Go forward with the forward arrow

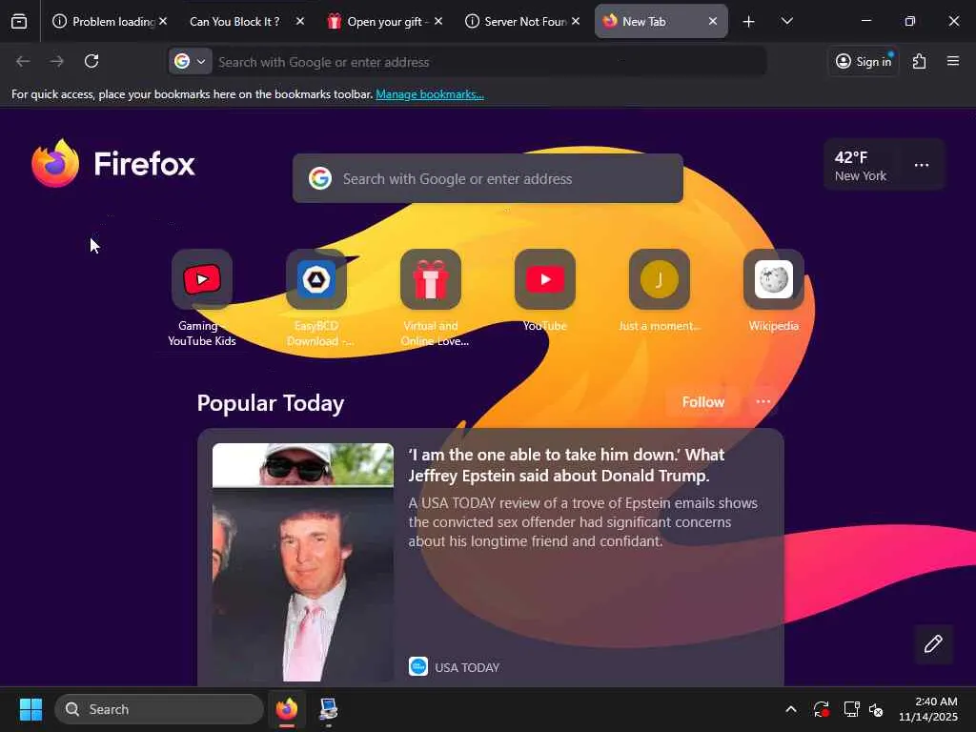(56, 61)
